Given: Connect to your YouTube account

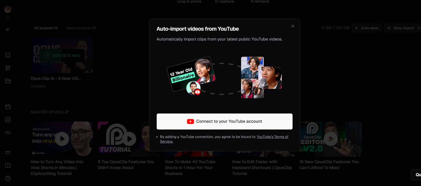Looking at the screenshot, I should (x=224, y=121).
